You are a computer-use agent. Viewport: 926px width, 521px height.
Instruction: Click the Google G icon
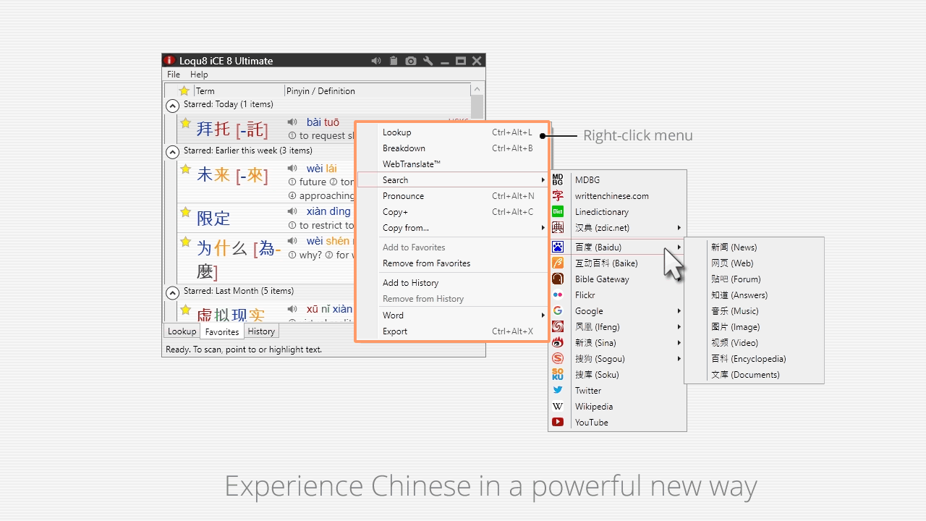click(x=558, y=310)
